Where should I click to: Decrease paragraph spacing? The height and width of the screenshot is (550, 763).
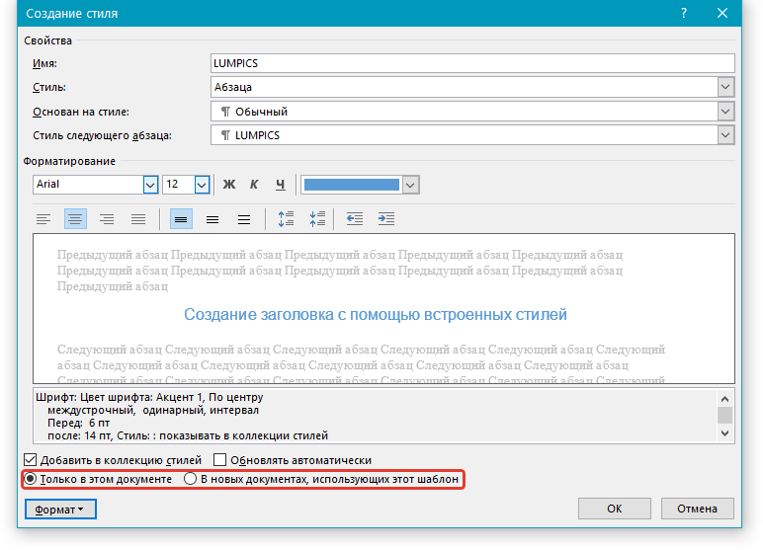point(317,219)
